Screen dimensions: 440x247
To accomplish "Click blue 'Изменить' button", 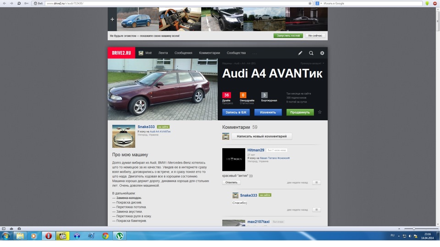I will [x=268, y=113].
